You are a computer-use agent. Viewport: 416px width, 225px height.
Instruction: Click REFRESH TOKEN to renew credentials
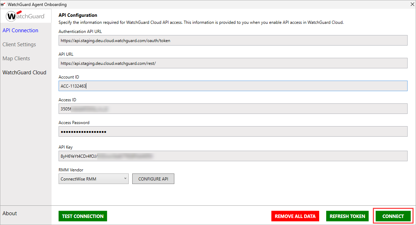pyautogui.click(x=347, y=216)
